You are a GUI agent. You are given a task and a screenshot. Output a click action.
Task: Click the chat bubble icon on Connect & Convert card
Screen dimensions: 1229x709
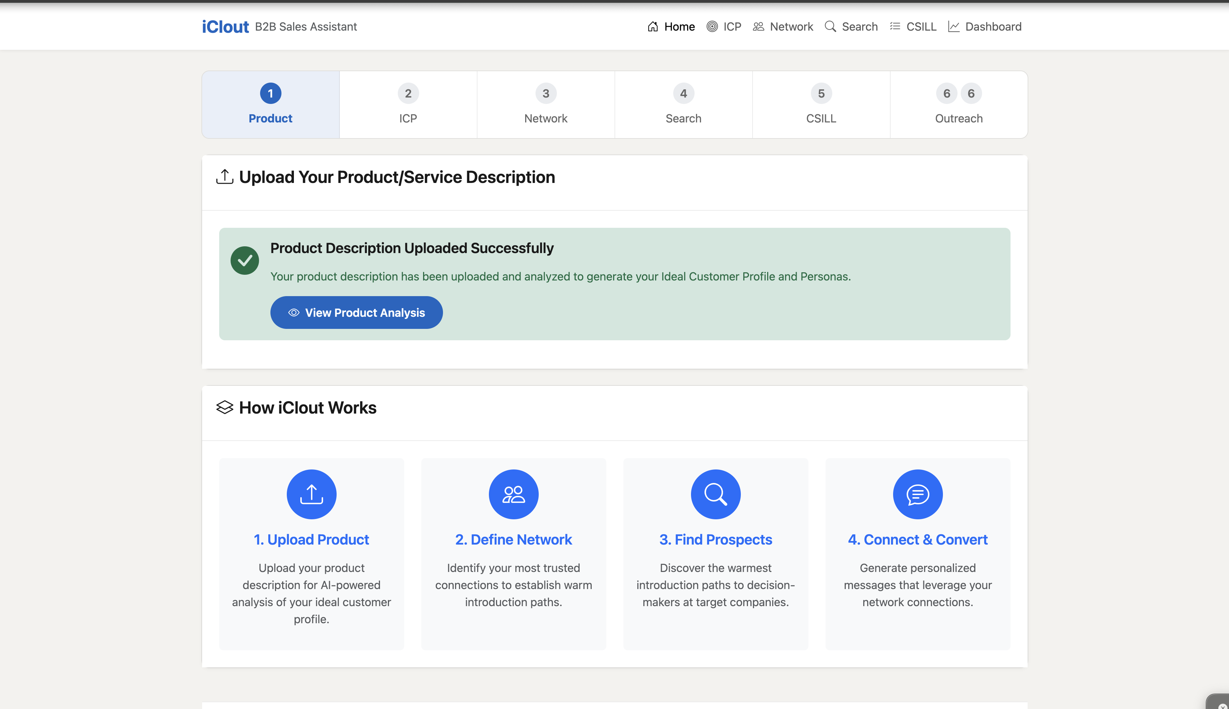point(917,494)
